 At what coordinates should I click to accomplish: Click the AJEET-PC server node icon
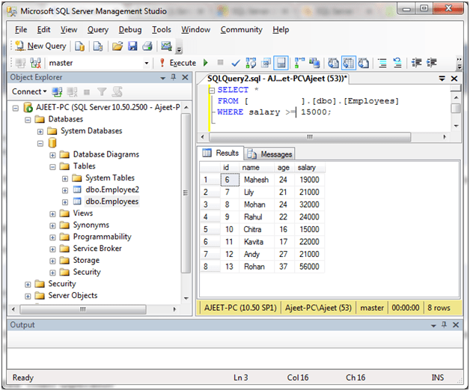click(28, 107)
